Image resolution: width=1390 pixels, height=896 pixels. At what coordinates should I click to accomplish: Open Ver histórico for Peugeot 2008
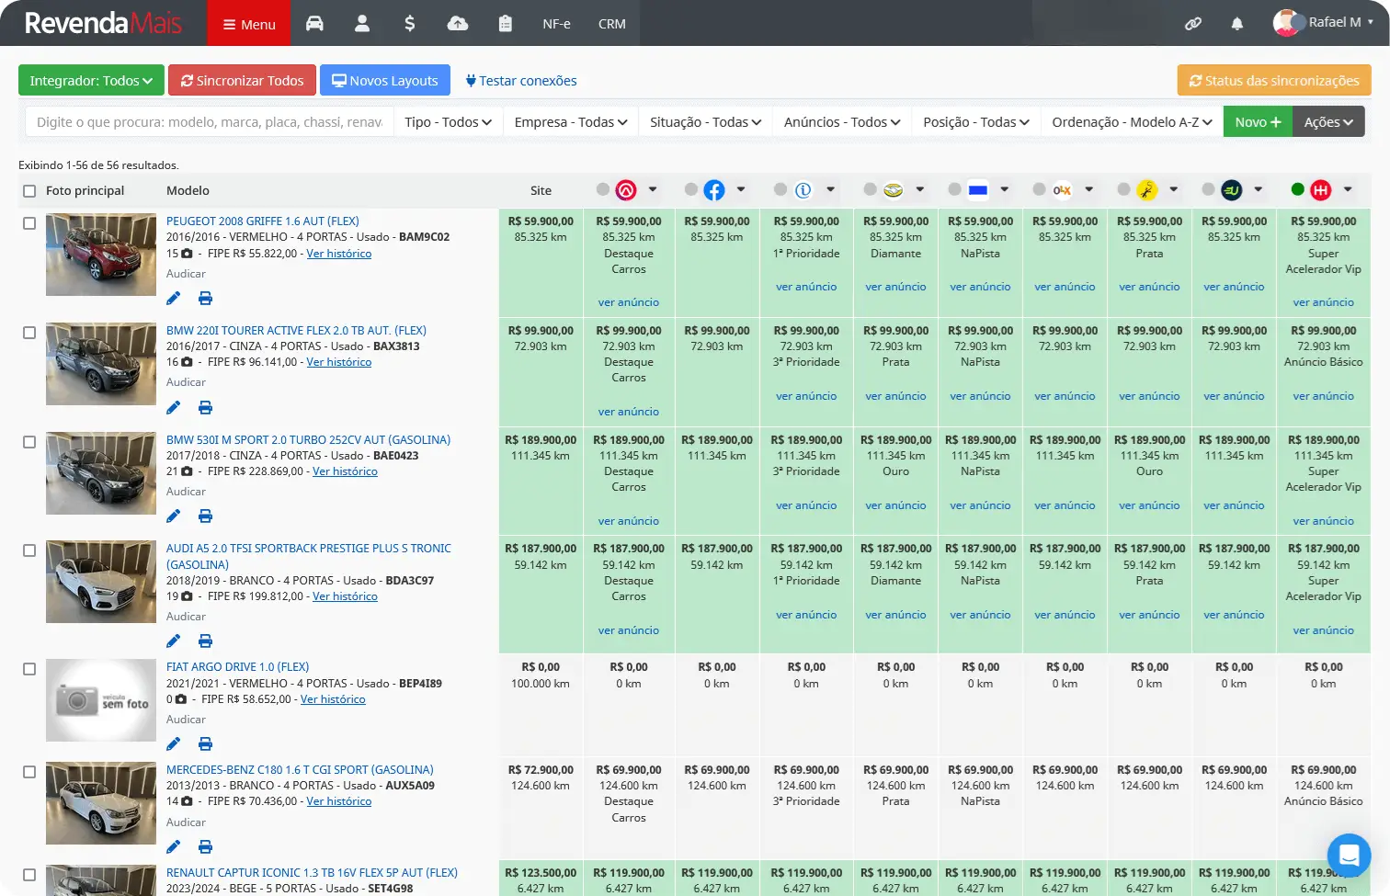[x=338, y=254]
